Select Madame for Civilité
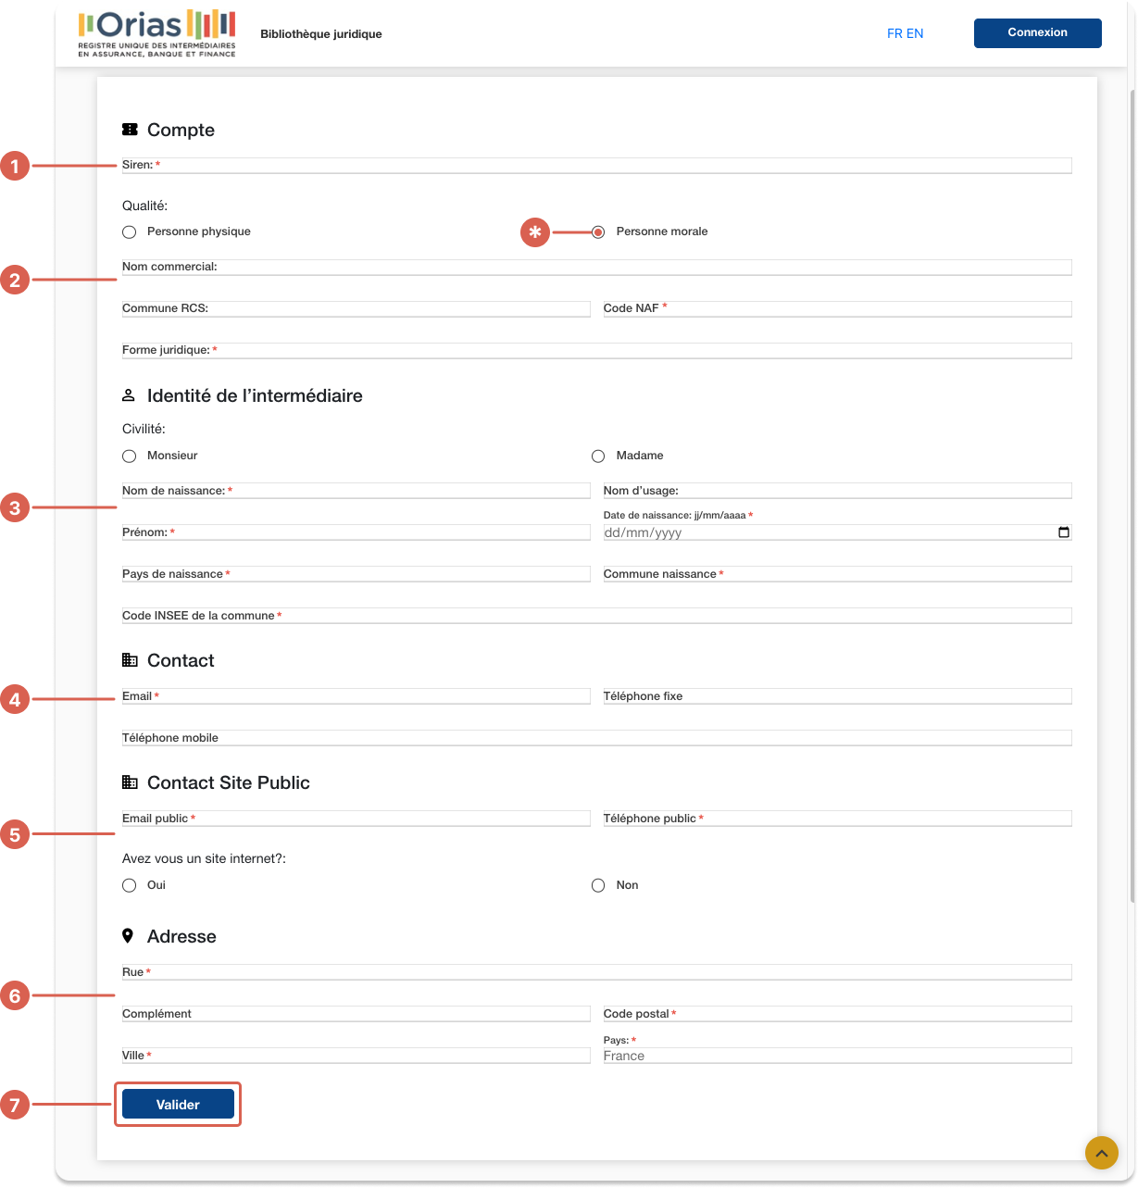Viewport: 1138px width, 1188px height. (598, 455)
